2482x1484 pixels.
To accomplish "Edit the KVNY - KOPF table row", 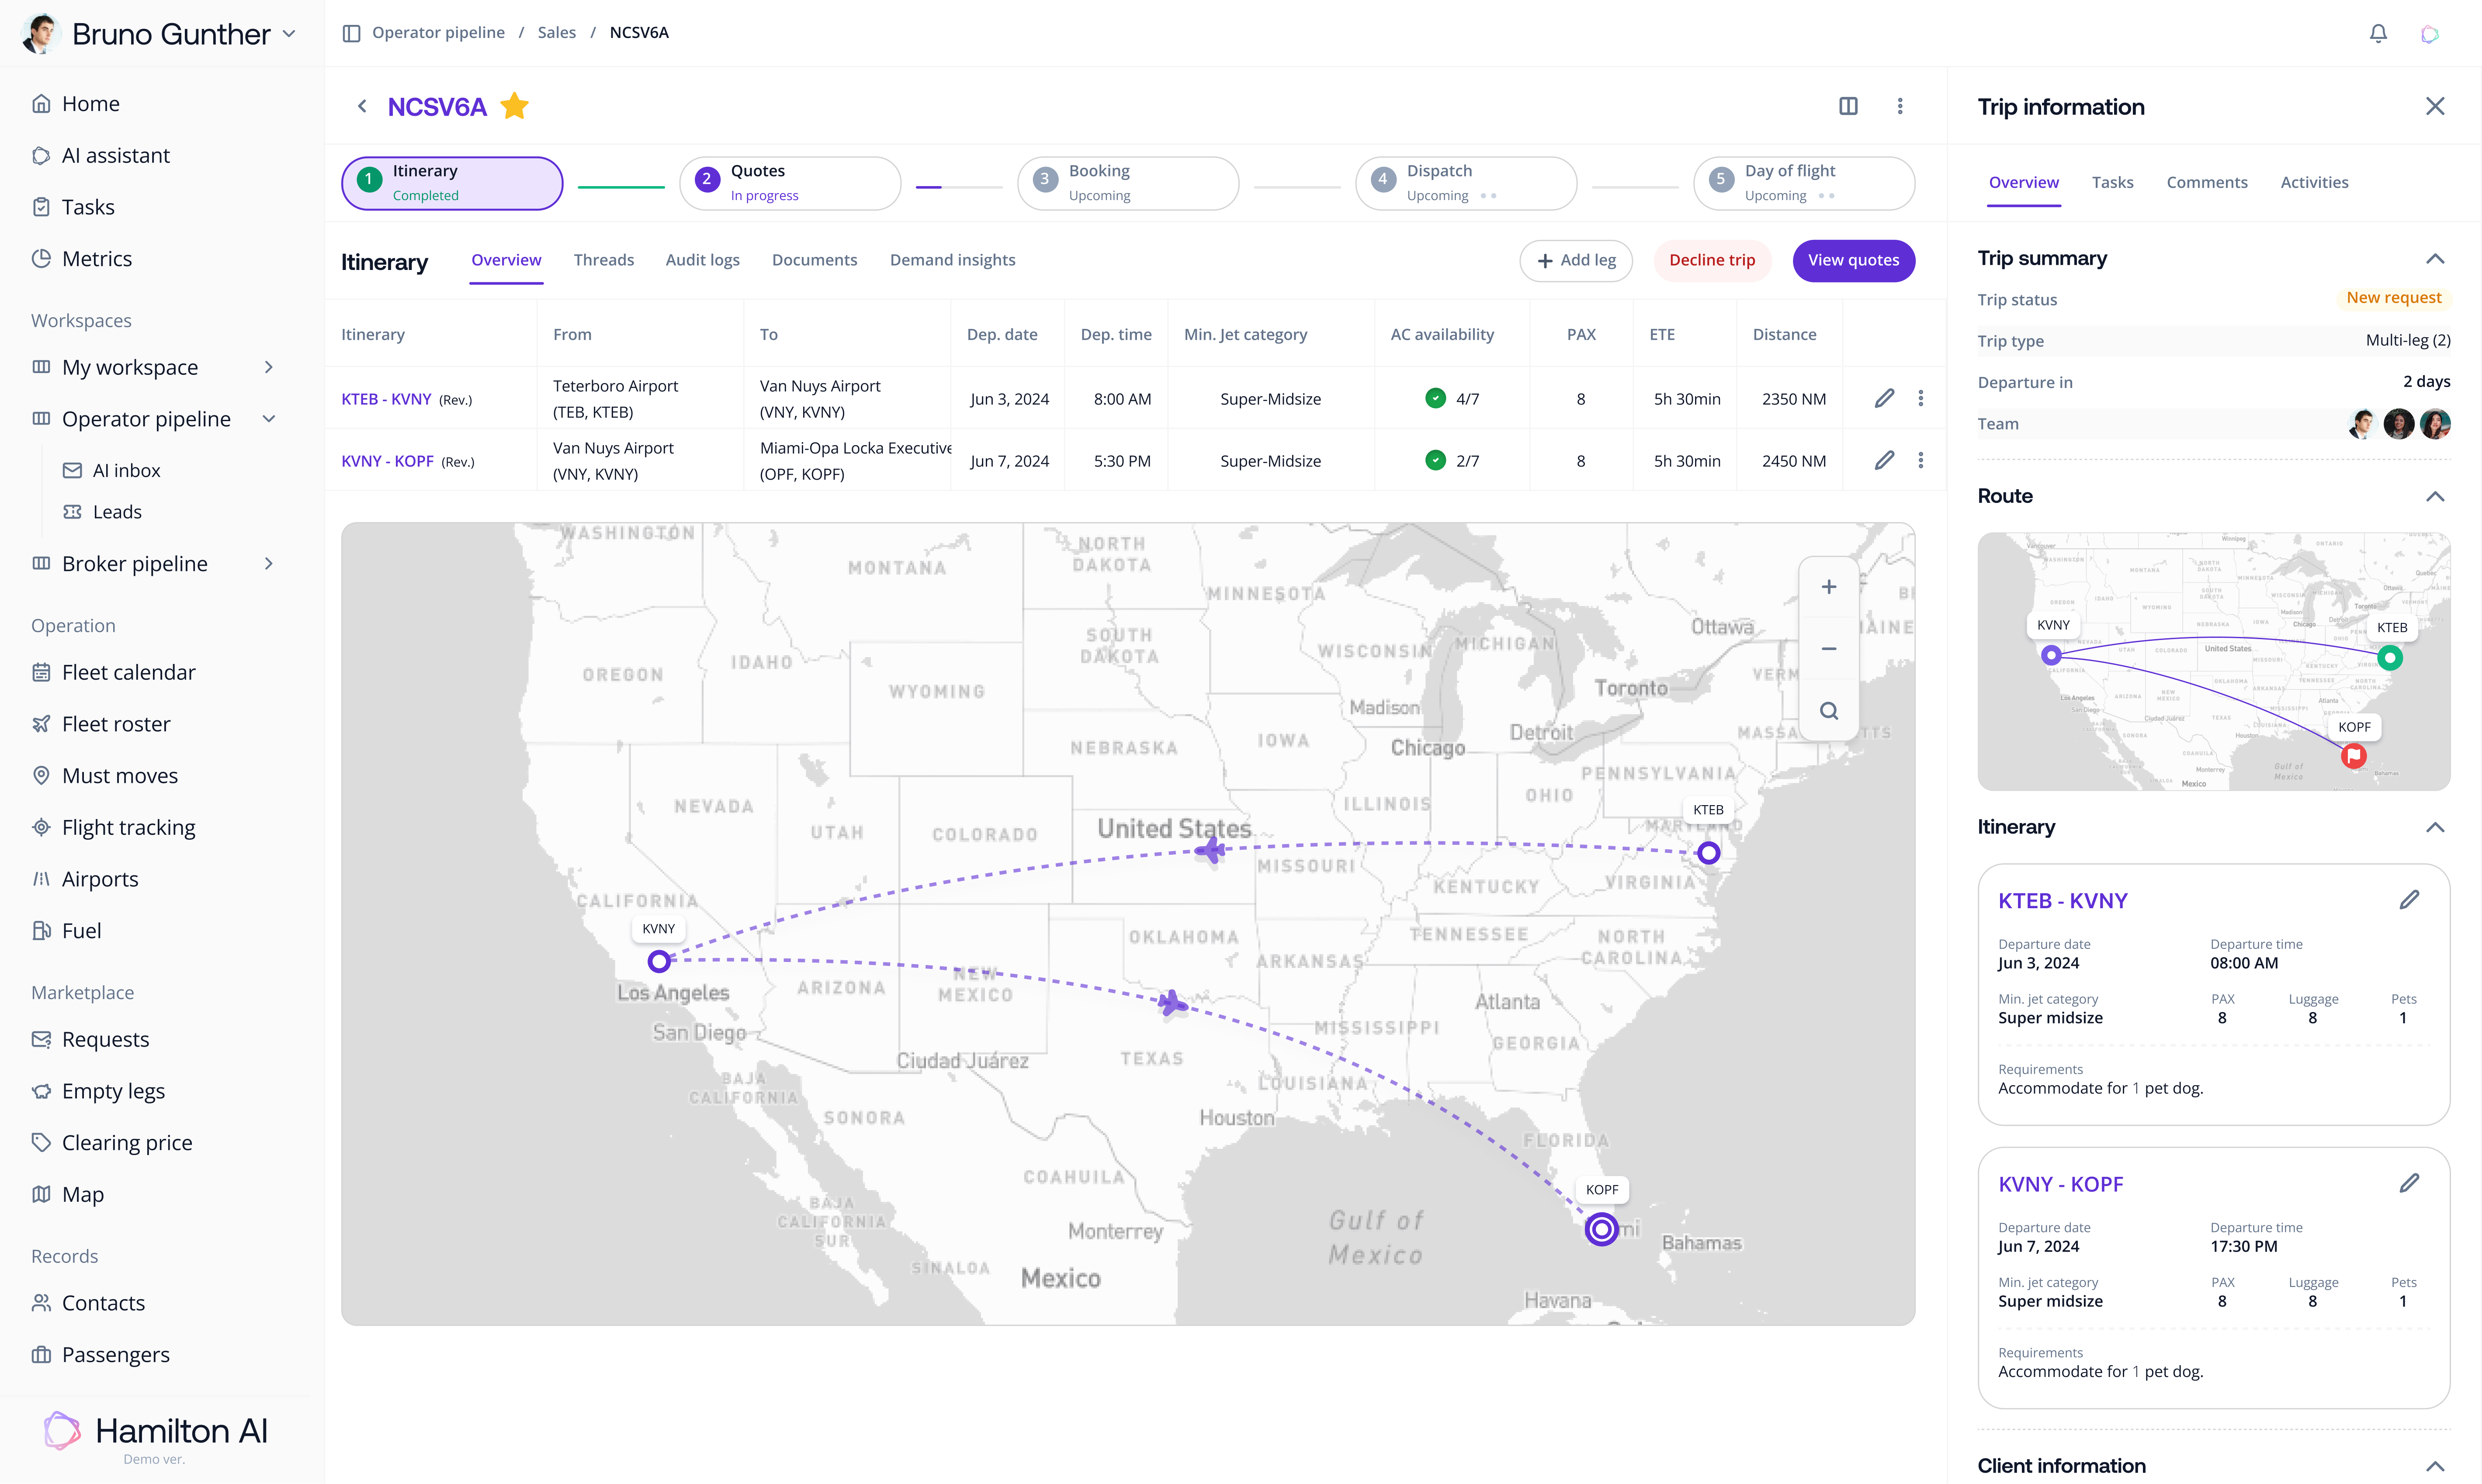I will click(x=1884, y=460).
